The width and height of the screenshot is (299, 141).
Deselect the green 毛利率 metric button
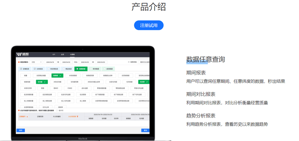pyautogui.click(x=144, y=82)
